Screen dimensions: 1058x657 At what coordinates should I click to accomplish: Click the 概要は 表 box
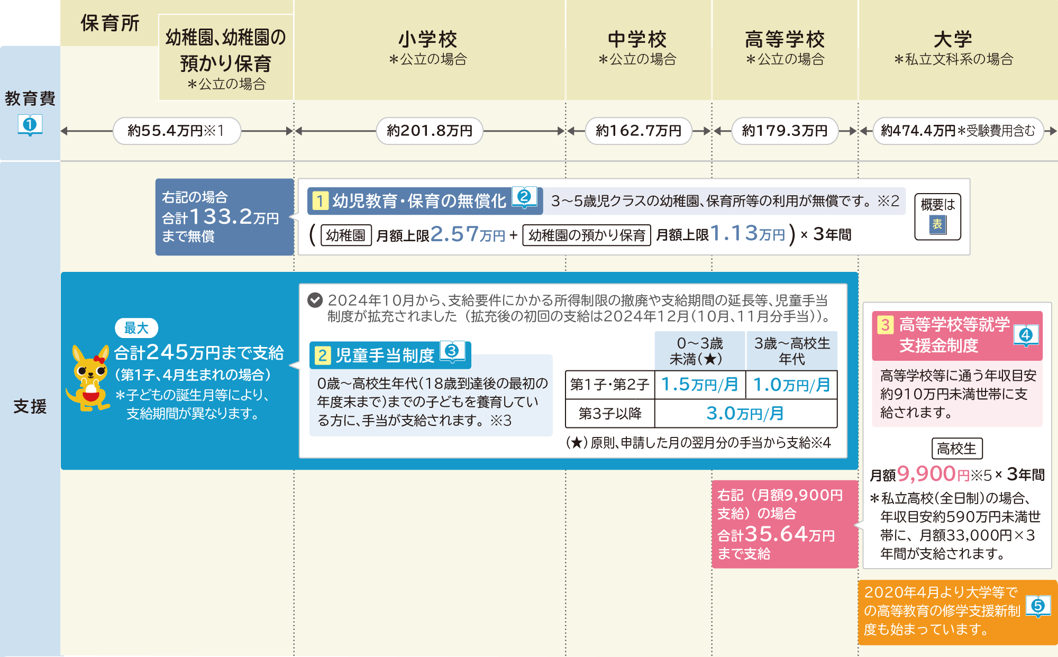(937, 217)
